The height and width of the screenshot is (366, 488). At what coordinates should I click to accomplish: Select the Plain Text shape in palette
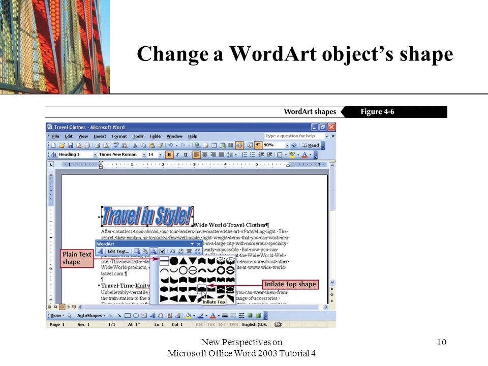point(164,261)
